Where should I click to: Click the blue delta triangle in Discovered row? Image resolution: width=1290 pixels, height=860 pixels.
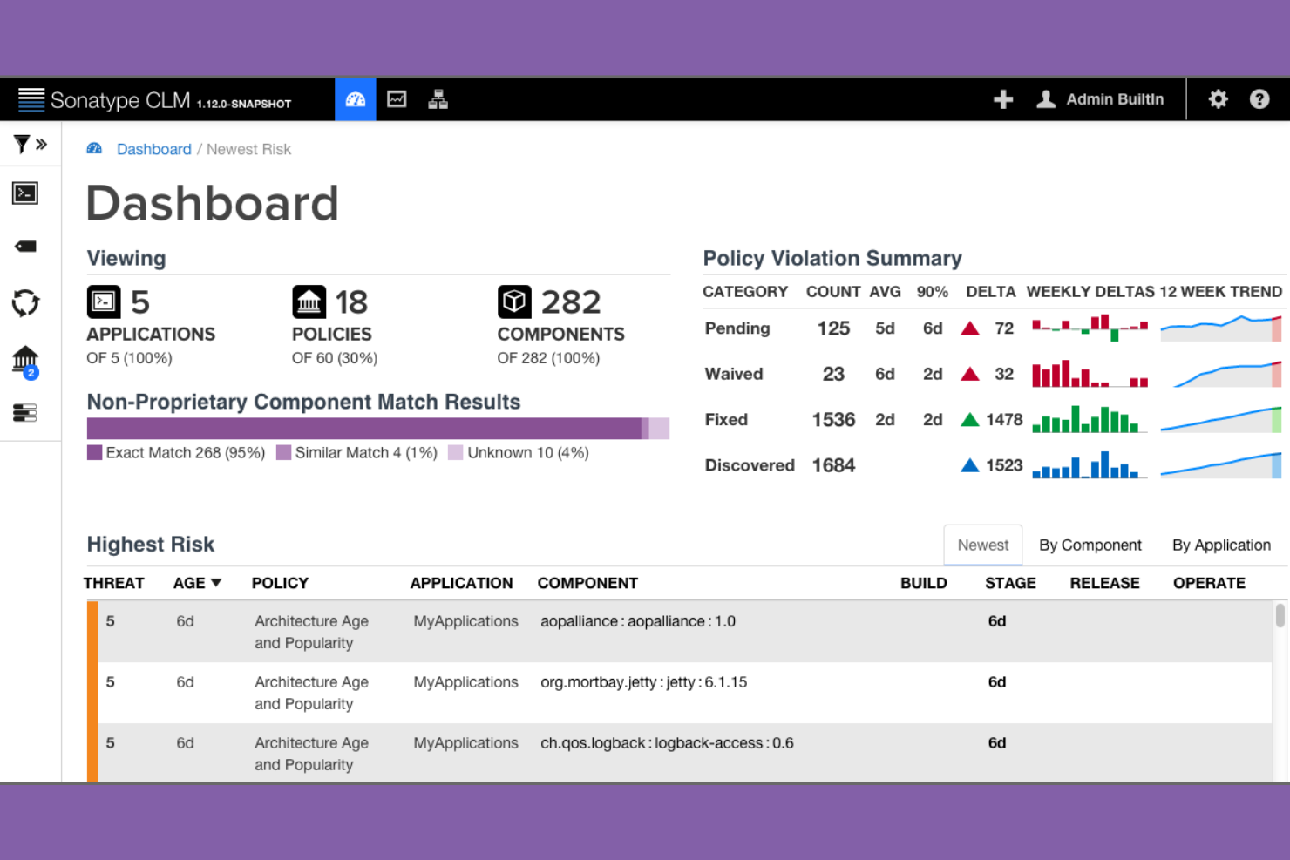click(970, 465)
